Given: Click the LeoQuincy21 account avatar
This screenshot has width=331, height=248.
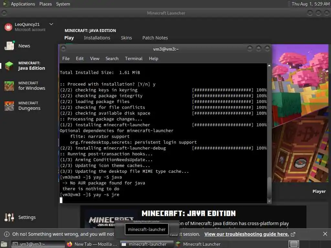Looking at the screenshot, I should [x=8, y=27].
